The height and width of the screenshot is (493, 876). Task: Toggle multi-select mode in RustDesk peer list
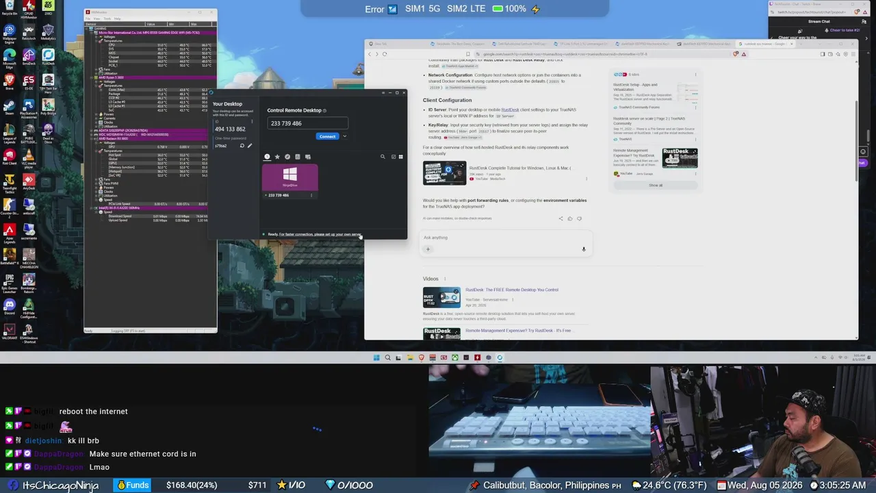(394, 157)
